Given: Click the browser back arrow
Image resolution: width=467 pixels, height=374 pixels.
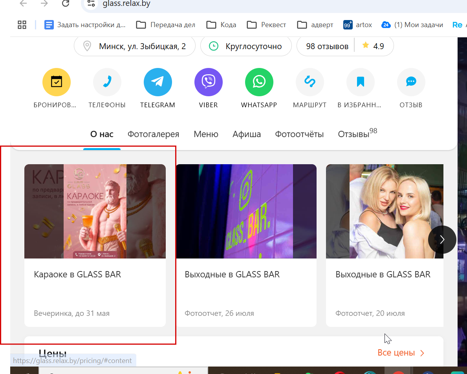Looking at the screenshot, I should (x=23, y=4).
